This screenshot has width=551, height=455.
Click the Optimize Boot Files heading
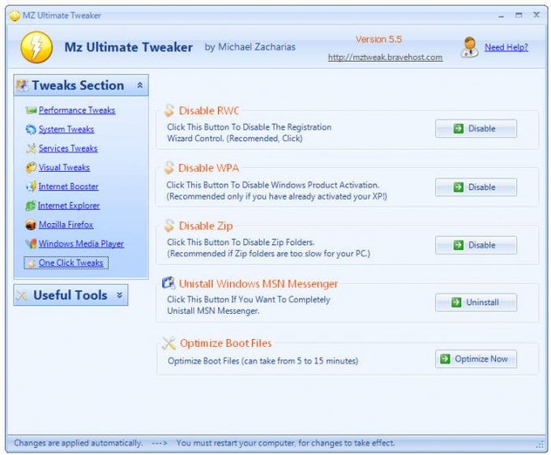pos(225,343)
